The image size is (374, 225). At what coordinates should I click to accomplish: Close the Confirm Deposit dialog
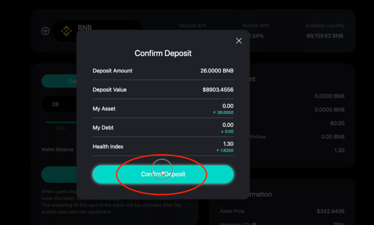click(239, 41)
